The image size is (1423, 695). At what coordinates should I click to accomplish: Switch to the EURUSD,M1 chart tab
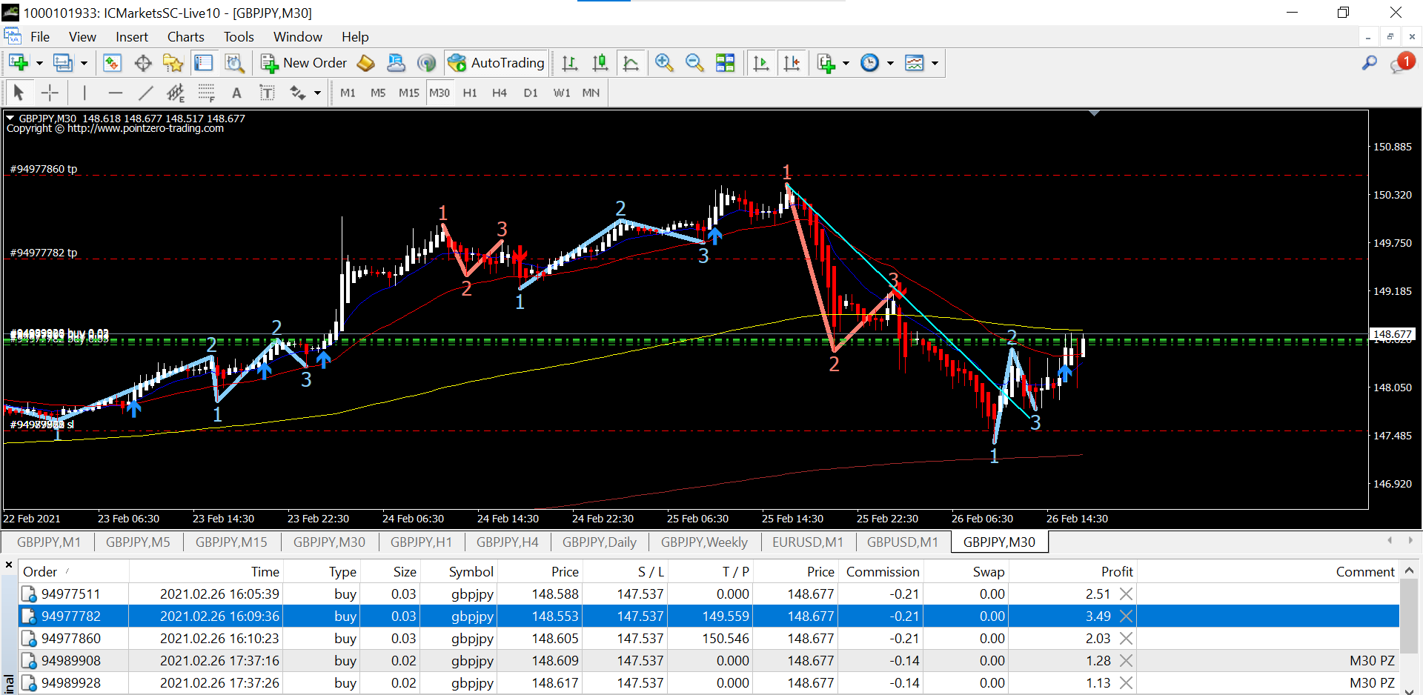[808, 542]
